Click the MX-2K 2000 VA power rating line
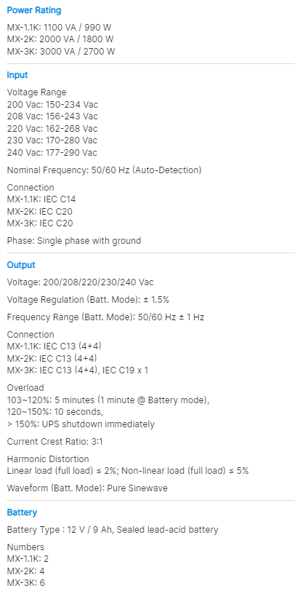 (60, 39)
